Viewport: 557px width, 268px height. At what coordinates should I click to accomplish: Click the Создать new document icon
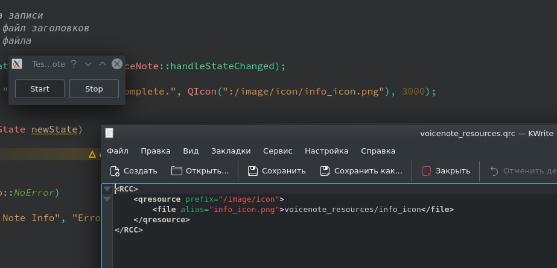[x=115, y=171]
